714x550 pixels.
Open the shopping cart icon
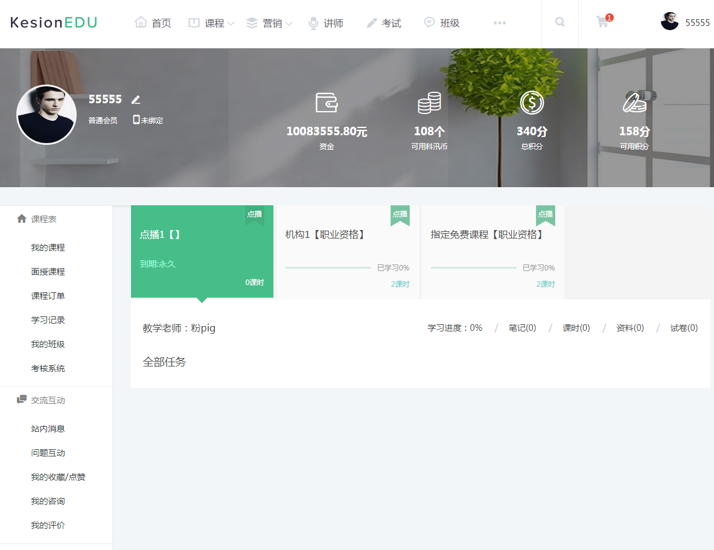pyautogui.click(x=602, y=22)
